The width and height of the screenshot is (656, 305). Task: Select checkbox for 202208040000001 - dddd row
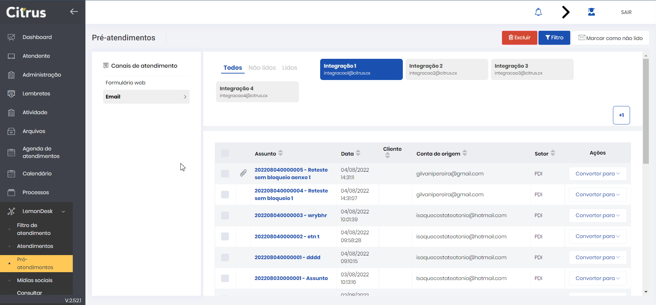pos(225,257)
